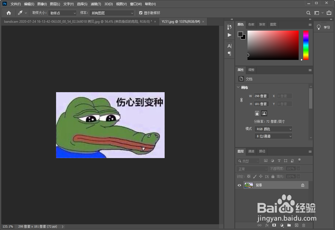Toggle the 显示取样环 checkbox
Viewport: 335px width, 230px height.
(x=141, y=13)
